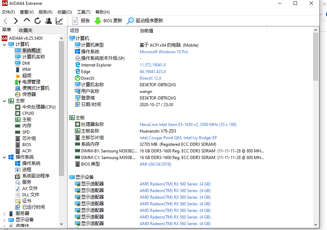The image size is (327, 230).
Task: Open the 服务 gear icon item
Action: [x=23, y=182]
